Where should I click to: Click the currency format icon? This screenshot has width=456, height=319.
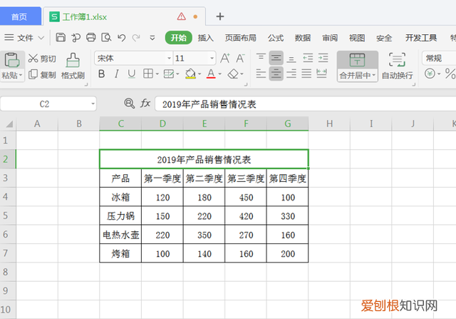pos(430,74)
